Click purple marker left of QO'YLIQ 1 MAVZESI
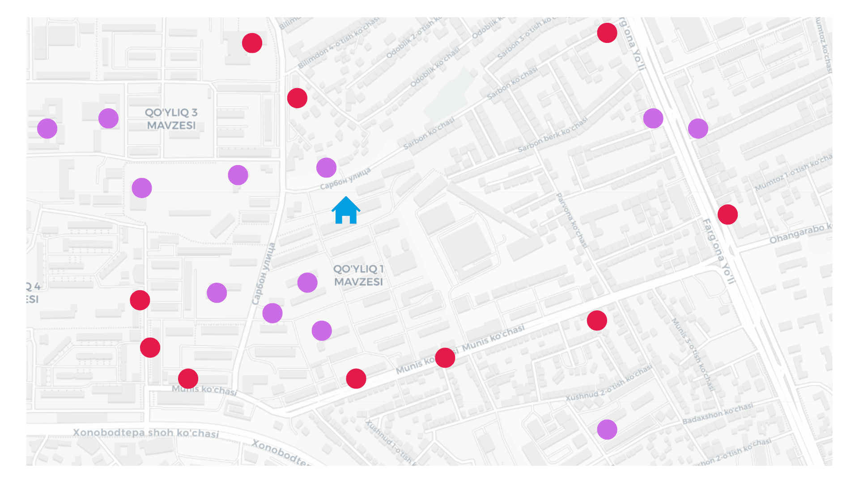Image resolution: width=859 pixels, height=483 pixels. 307,283
